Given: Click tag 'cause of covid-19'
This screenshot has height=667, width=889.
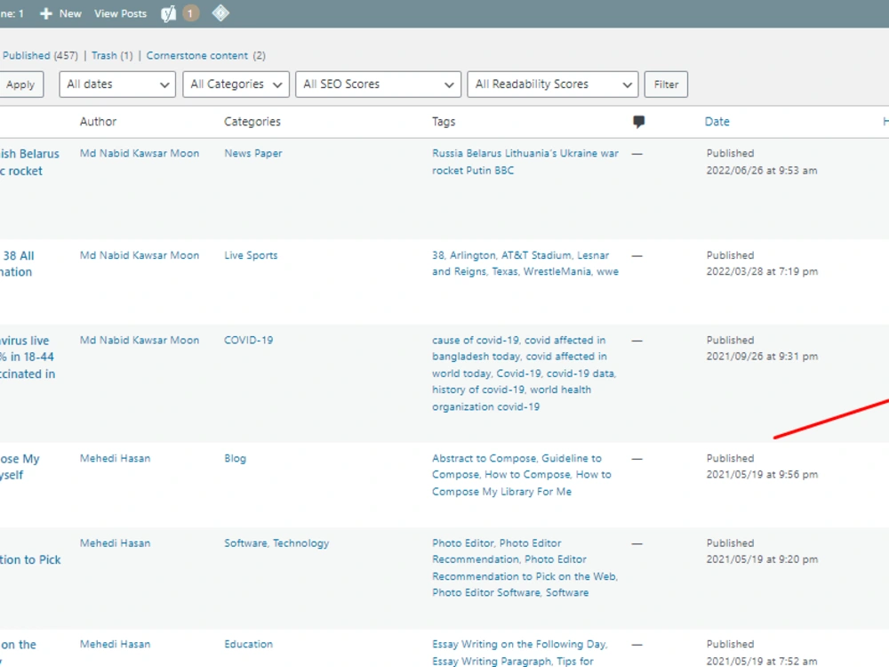Looking at the screenshot, I should tap(475, 341).
